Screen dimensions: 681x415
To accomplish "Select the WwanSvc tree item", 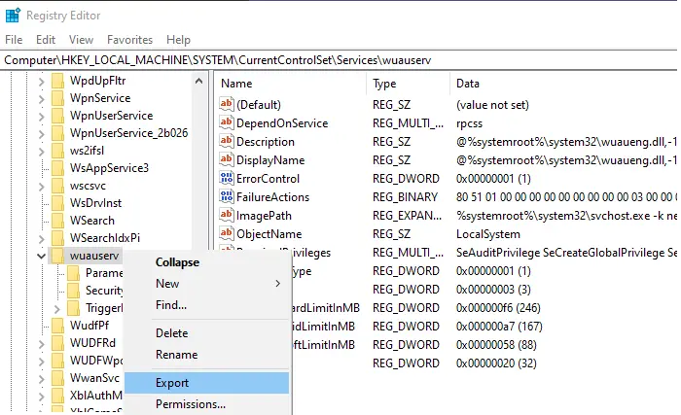I will pyautogui.click(x=94, y=378).
